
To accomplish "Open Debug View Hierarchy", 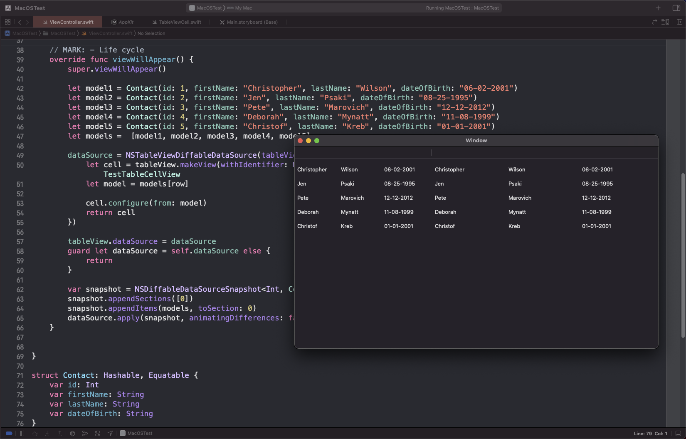I will click(72, 433).
